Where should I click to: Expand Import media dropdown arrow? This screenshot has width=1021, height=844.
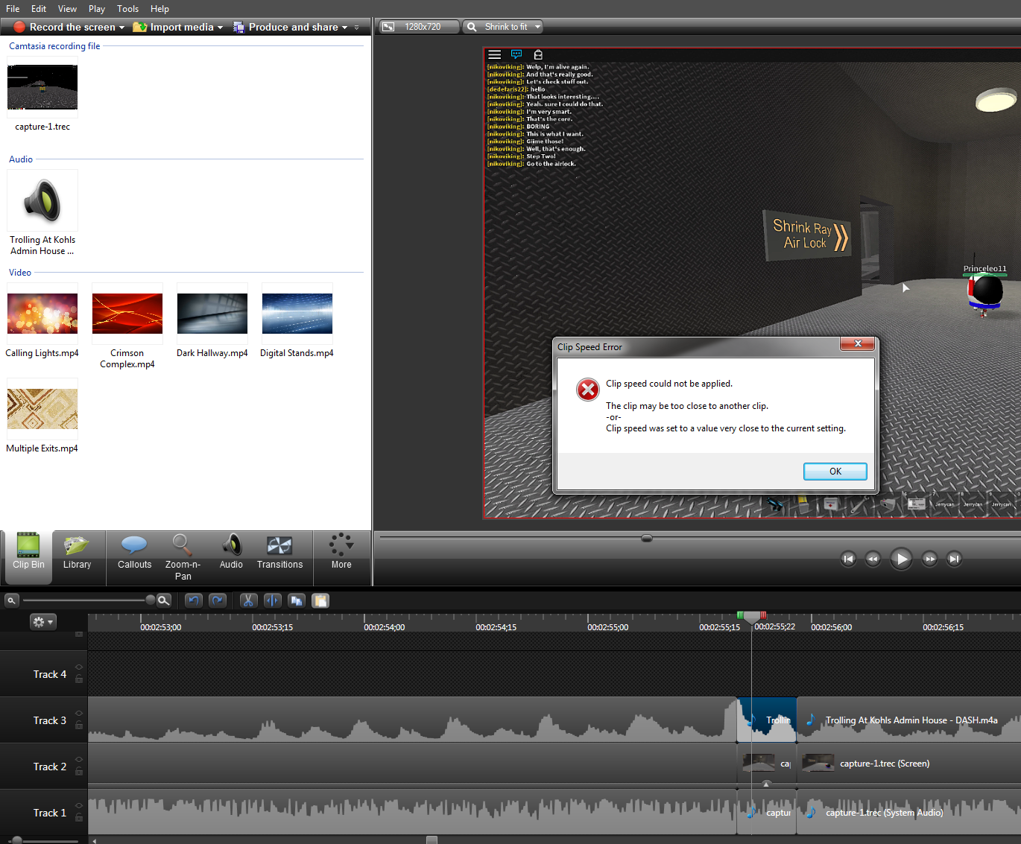click(220, 28)
